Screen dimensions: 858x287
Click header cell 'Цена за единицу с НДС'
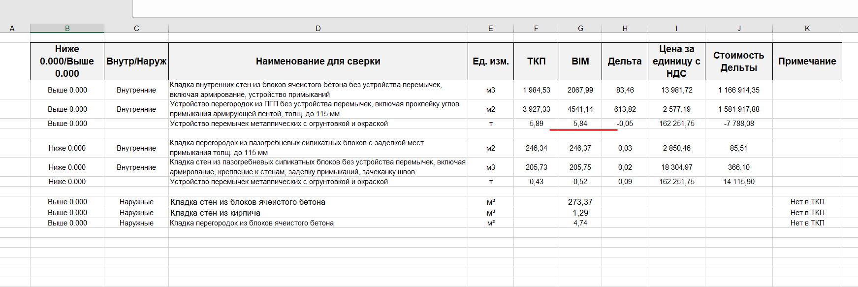click(676, 61)
